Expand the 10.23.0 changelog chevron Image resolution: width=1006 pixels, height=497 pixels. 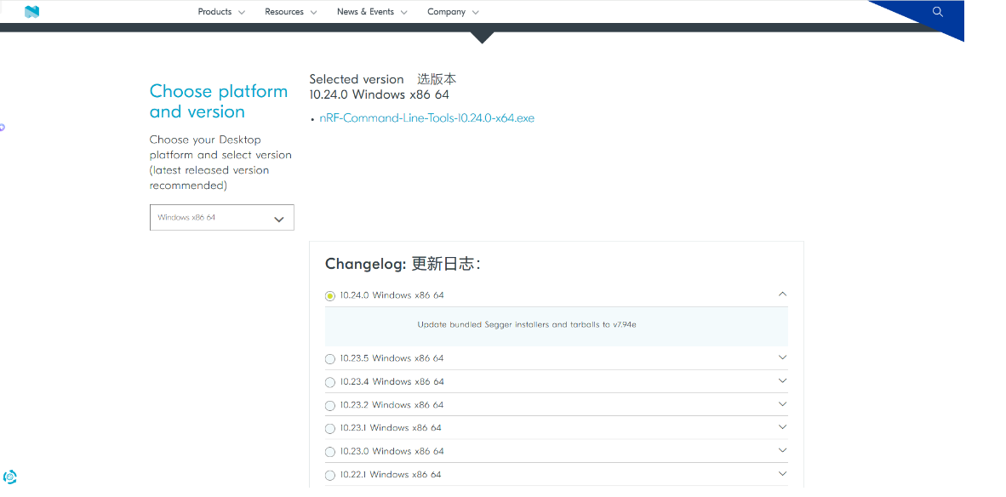tap(782, 450)
